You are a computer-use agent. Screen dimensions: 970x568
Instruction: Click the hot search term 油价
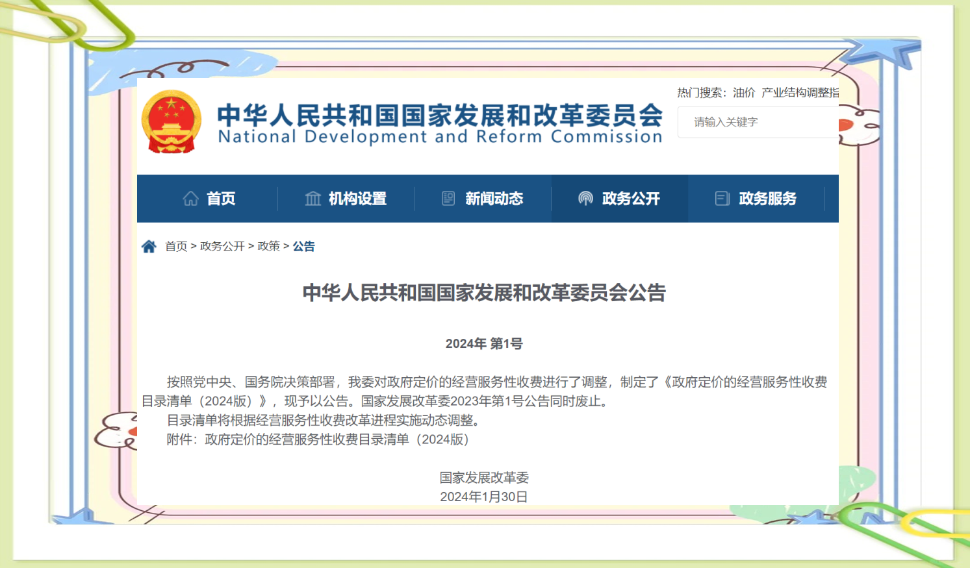coord(744,93)
